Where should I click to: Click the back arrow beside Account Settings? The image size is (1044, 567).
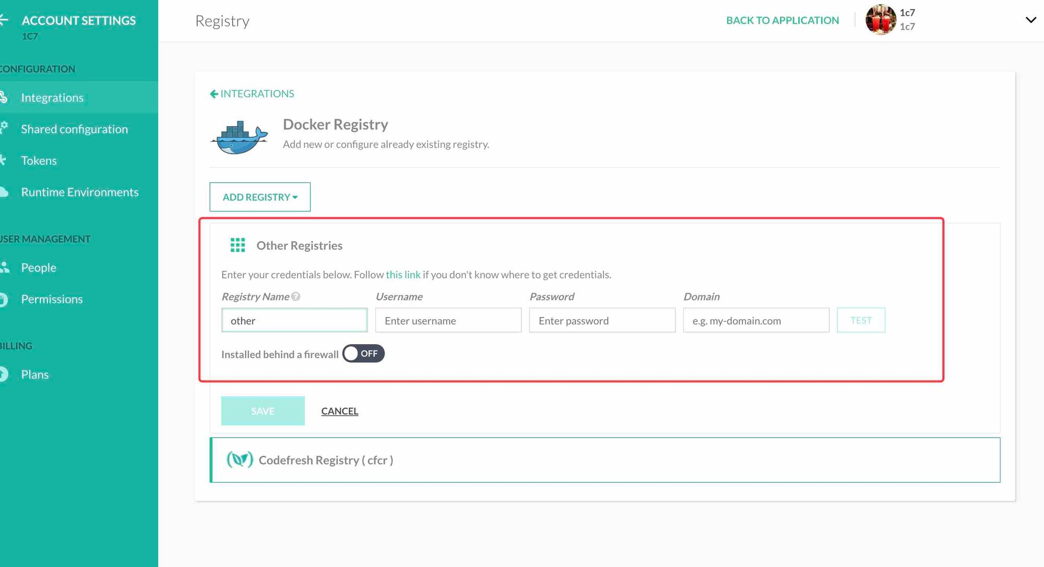4,20
